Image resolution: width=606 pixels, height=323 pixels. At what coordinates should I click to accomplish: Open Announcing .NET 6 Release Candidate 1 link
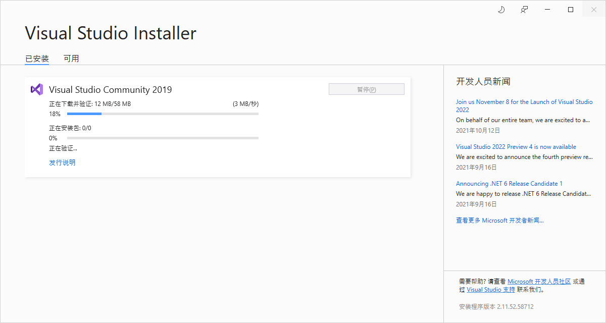tap(509, 184)
